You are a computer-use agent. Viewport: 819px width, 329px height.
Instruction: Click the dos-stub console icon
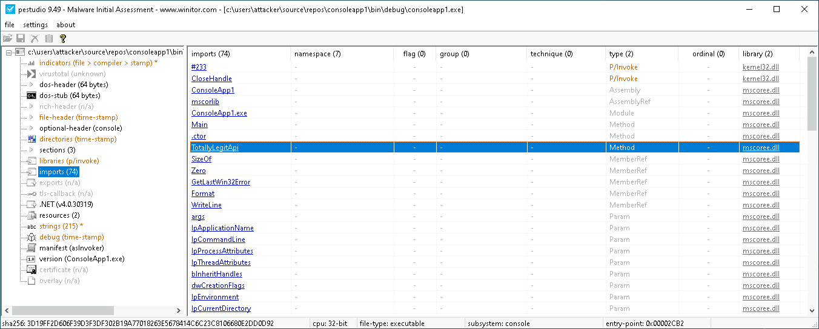point(31,96)
